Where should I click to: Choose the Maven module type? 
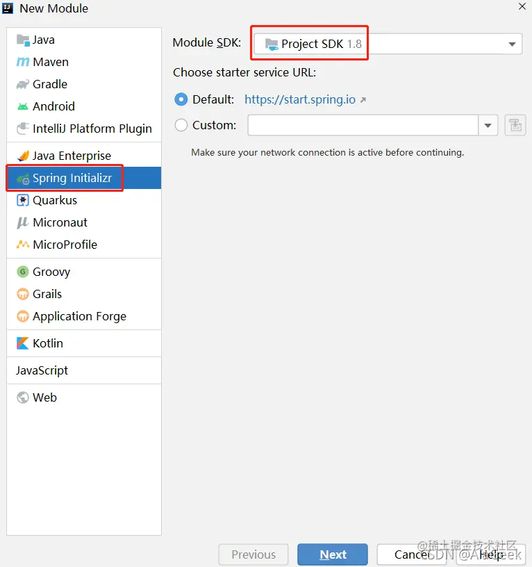point(84,63)
